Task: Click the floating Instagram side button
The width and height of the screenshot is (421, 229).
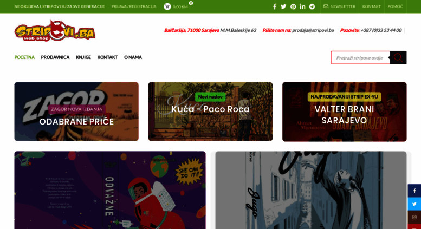Action: pos(414,217)
